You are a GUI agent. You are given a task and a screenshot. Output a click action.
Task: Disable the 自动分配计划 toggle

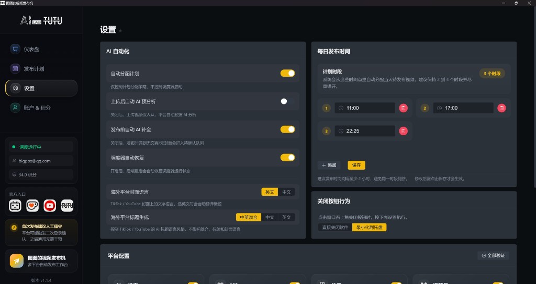pyautogui.click(x=287, y=73)
